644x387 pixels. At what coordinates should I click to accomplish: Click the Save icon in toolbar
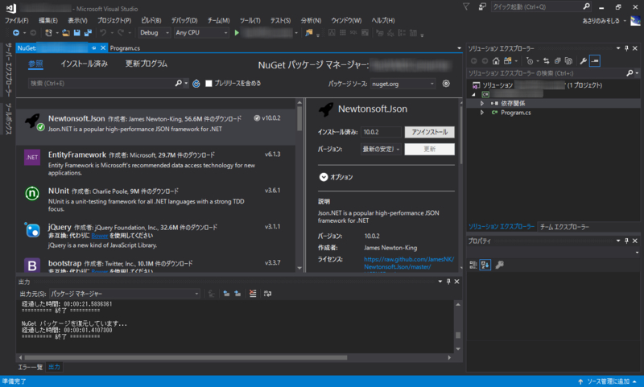click(x=76, y=33)
